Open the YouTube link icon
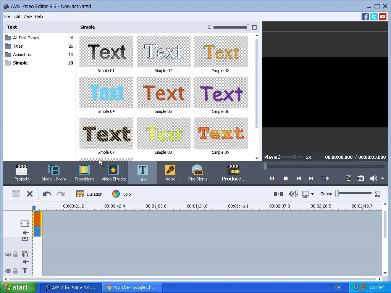This screenshot has height=293, width=391. pos(383,16)
